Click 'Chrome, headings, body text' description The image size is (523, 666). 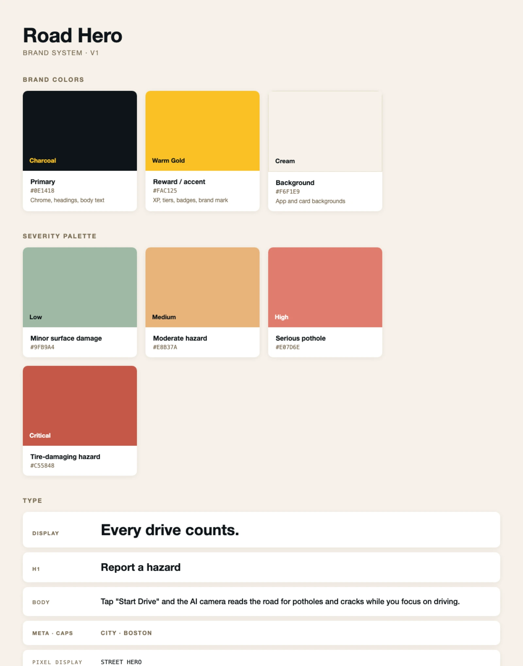(x=67, y=200)
